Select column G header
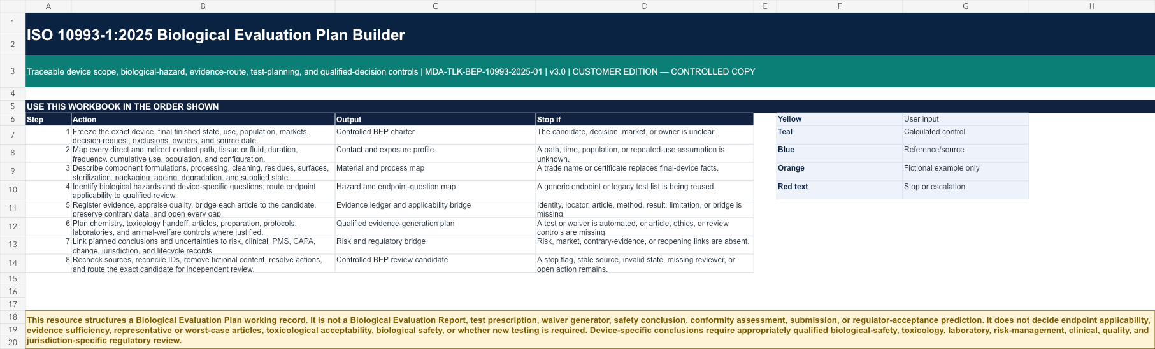This screenshot has height=349, width=1155. pyautogui.click(x=965, y=6)
